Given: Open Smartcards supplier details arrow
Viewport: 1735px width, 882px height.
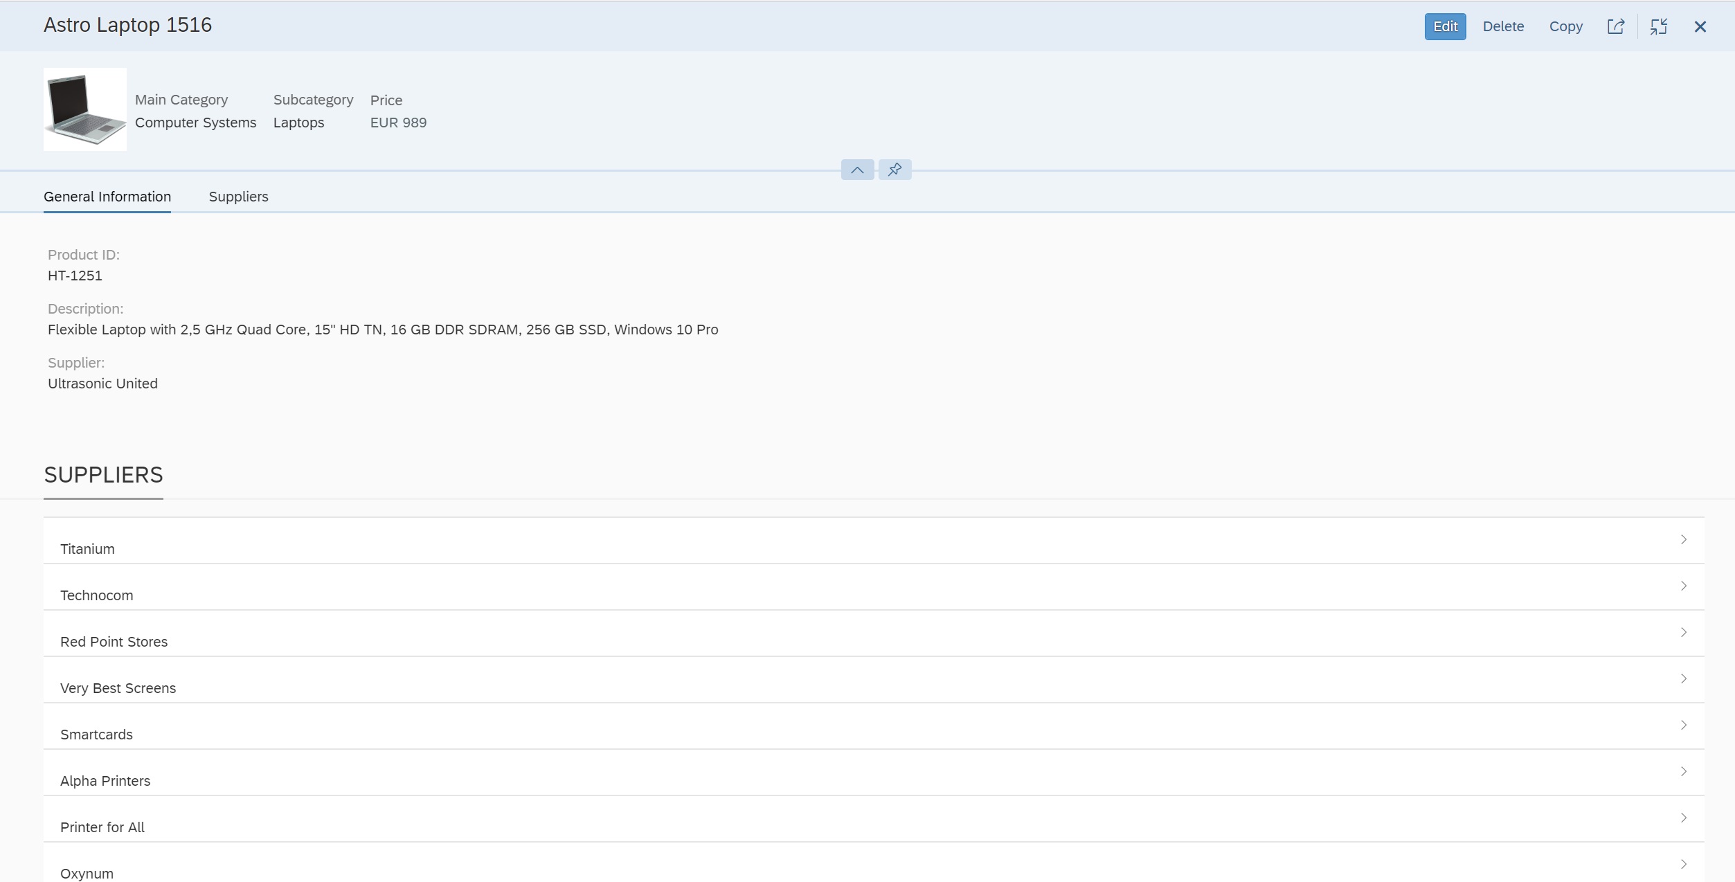Looking at the screenshot, I should (x=1683, y=725).
